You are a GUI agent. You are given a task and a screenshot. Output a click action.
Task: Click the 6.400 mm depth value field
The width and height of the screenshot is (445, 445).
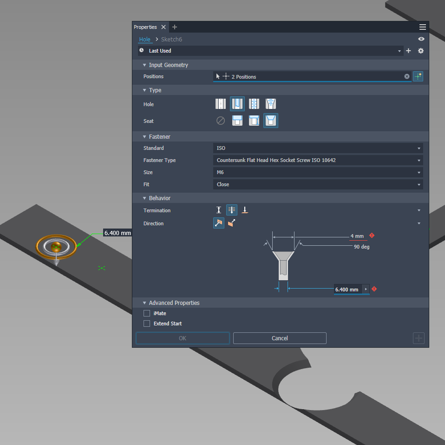pos(347,289)
